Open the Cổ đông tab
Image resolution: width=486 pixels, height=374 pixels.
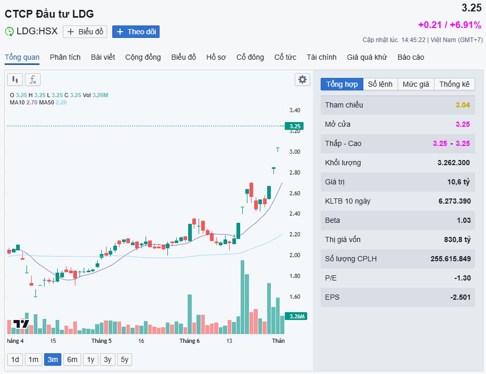[250, 57]
